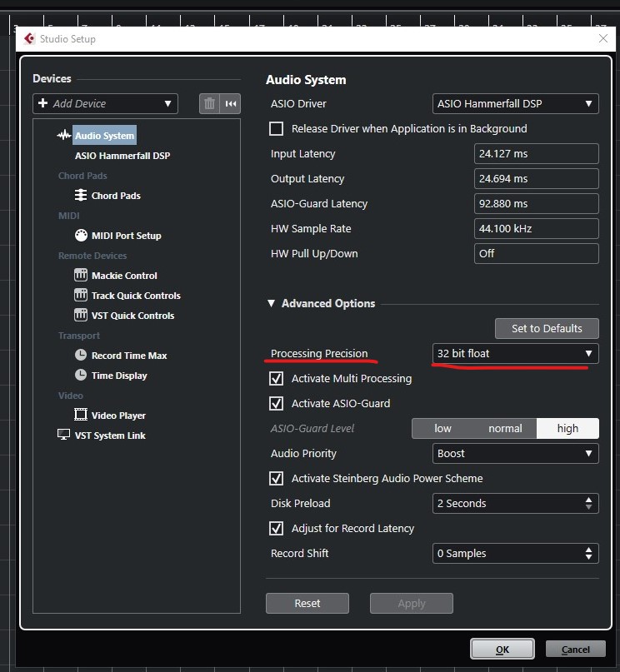Select Mackie Control in device tree
The width and height of the screenshot is (620, 672).
124,276
